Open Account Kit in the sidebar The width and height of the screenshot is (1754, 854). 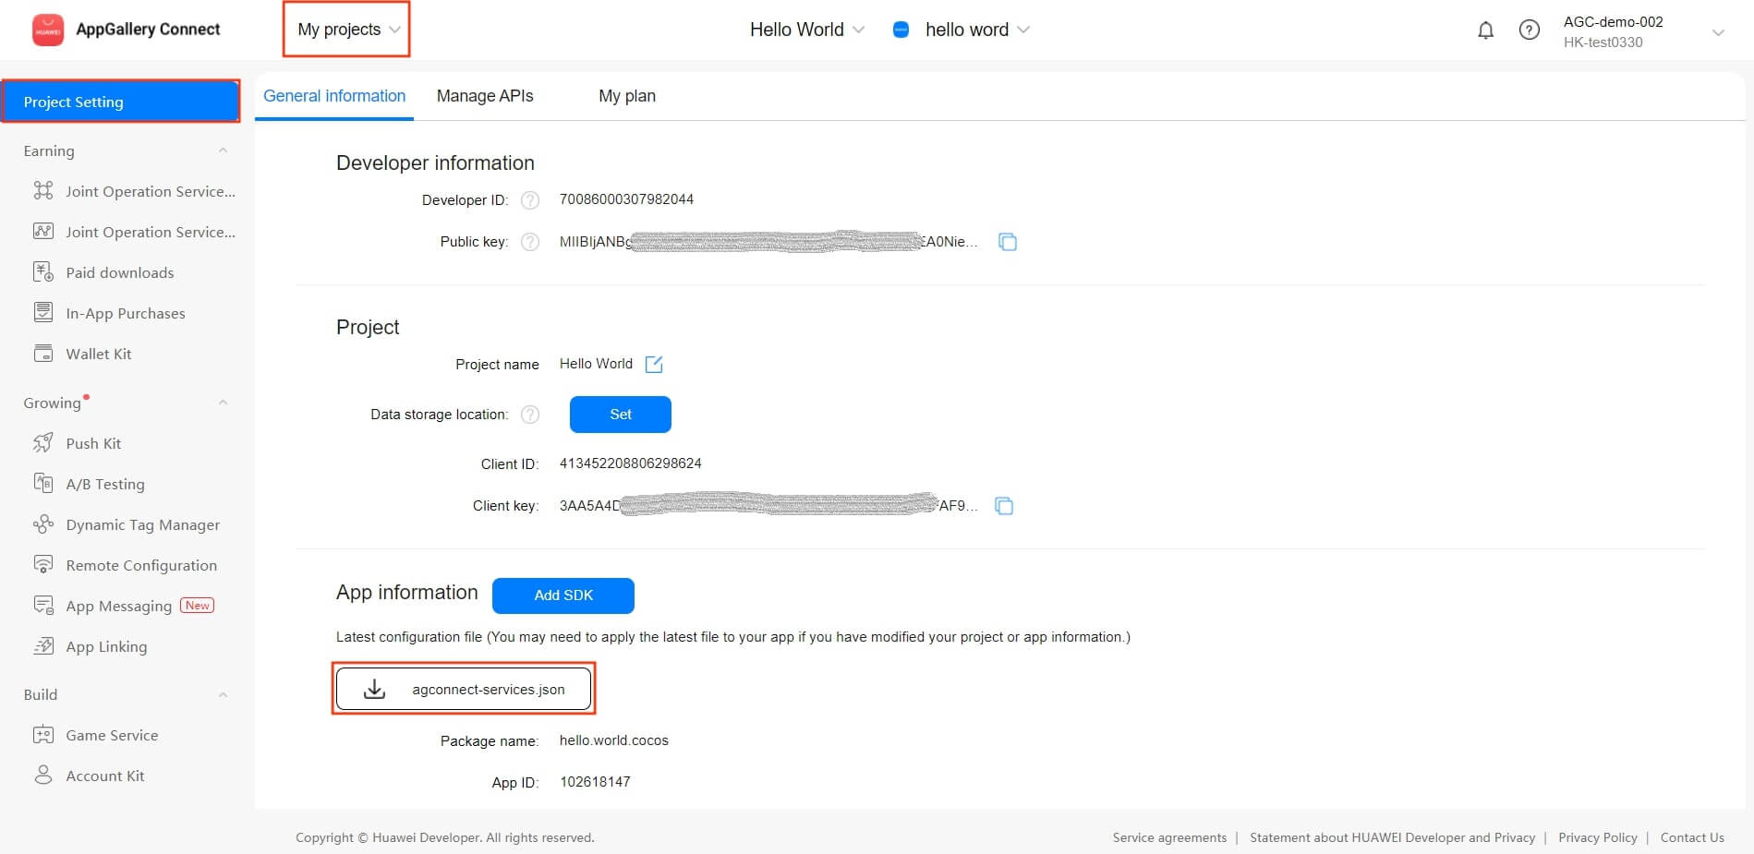(105, 776)
